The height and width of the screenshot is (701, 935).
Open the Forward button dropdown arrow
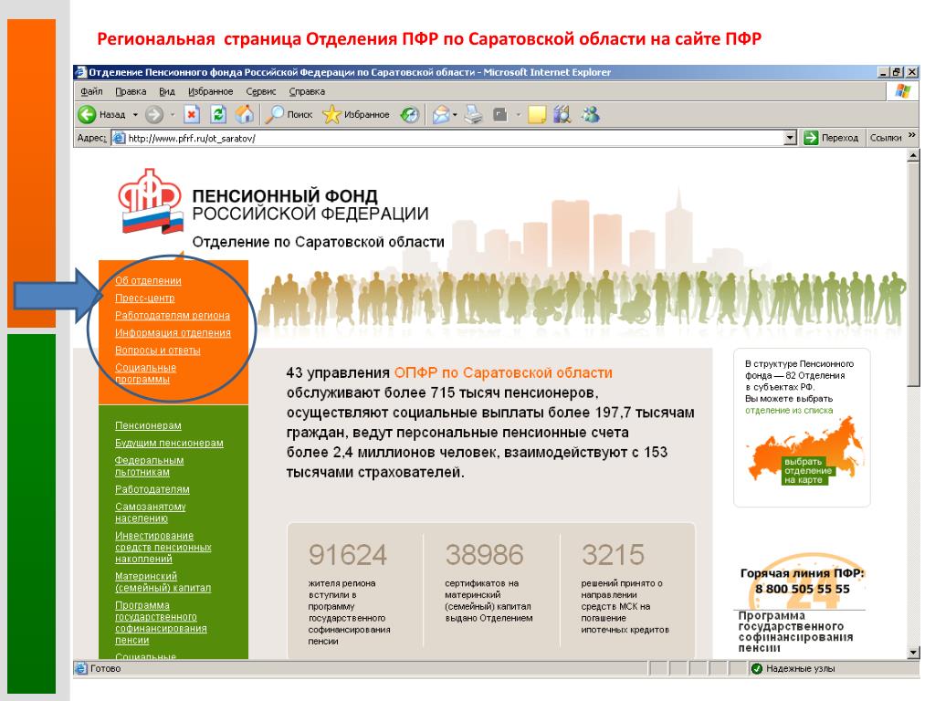(173, 114)
